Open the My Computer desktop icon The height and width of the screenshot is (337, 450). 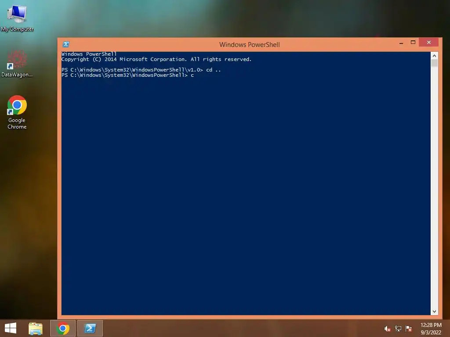tap(17, 18)
